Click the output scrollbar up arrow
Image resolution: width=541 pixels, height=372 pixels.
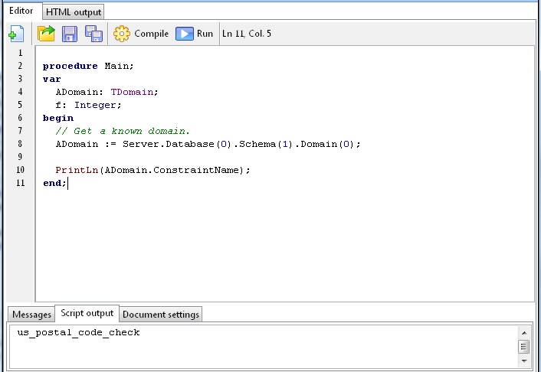(524, 333)
